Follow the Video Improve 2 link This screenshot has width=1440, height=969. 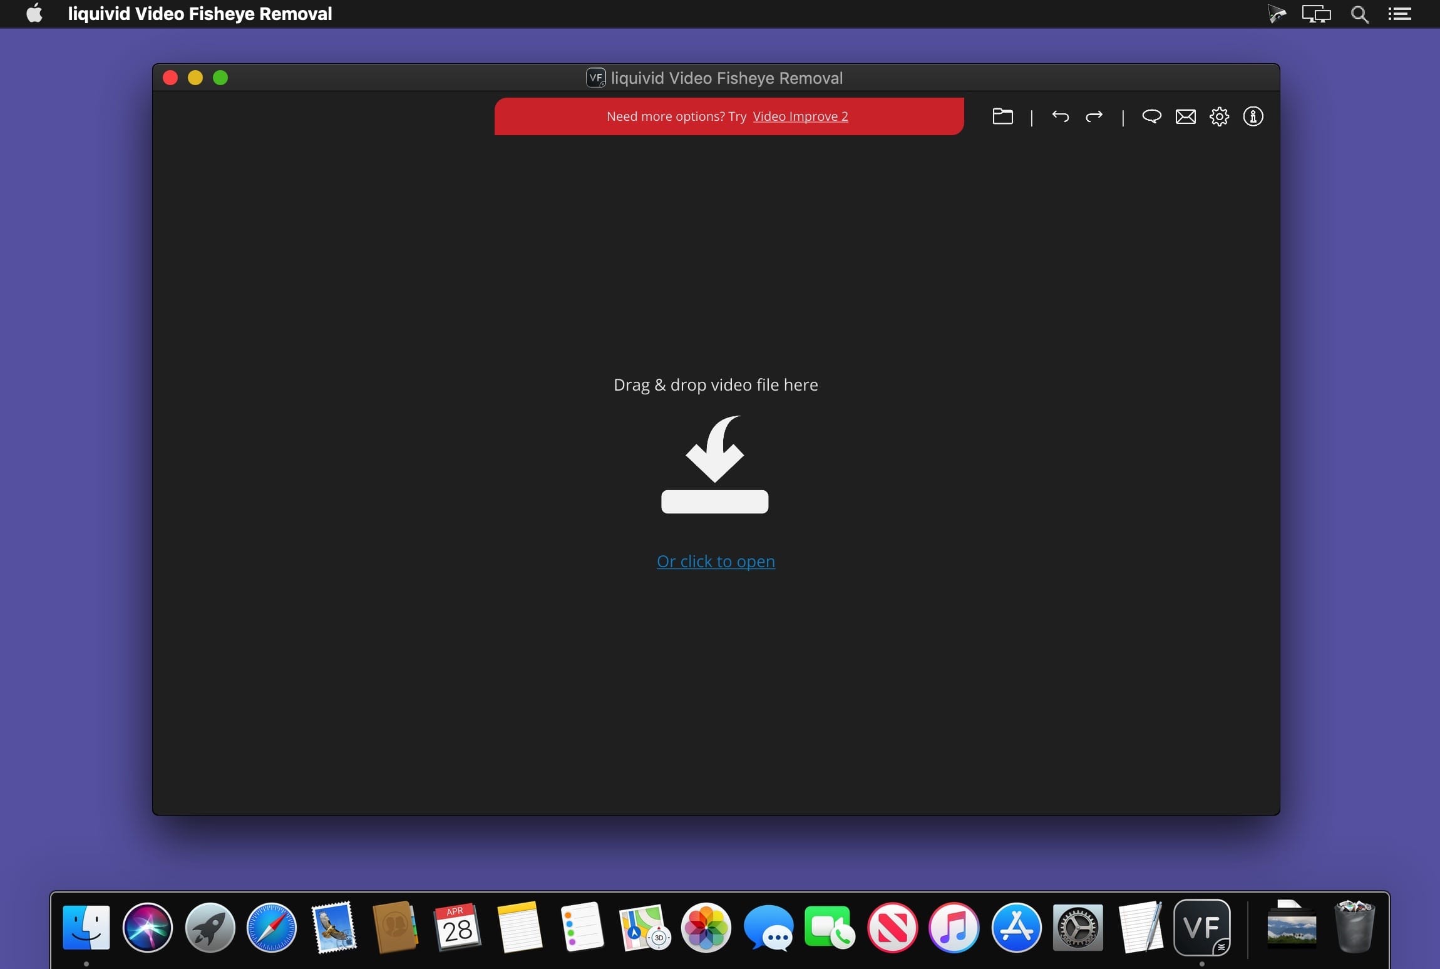pyautogui.click(x=800, y=116)
